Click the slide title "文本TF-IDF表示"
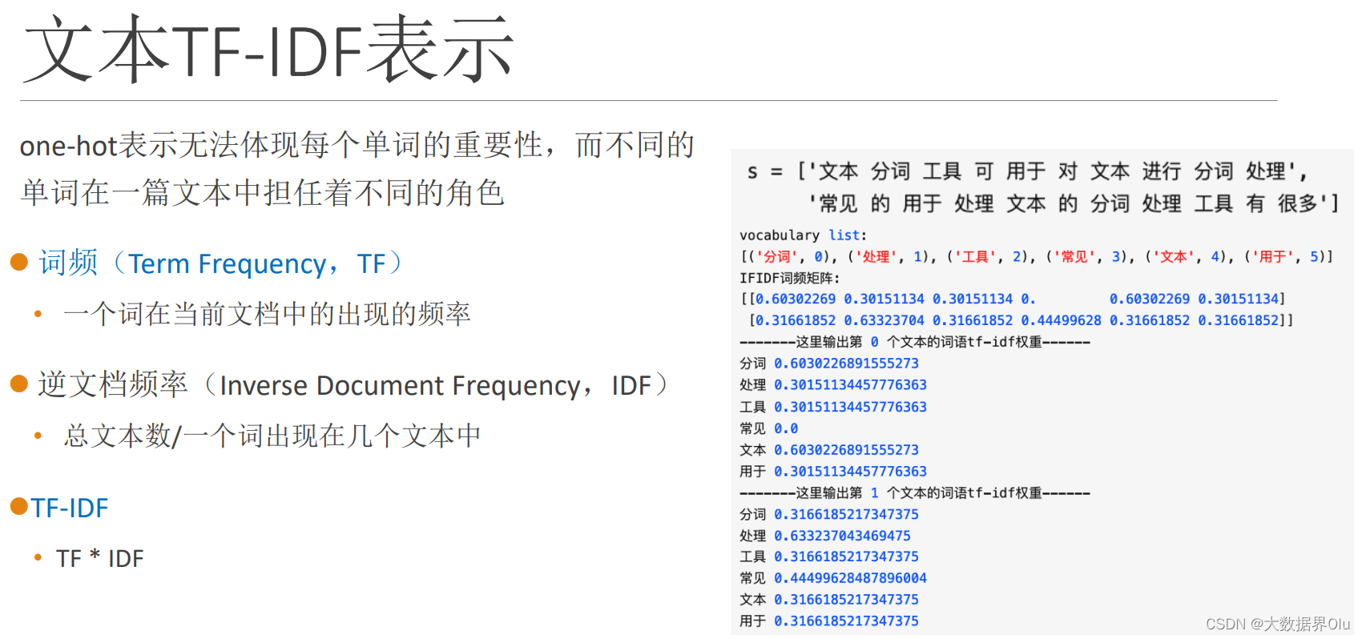 (x=268, y=50)
